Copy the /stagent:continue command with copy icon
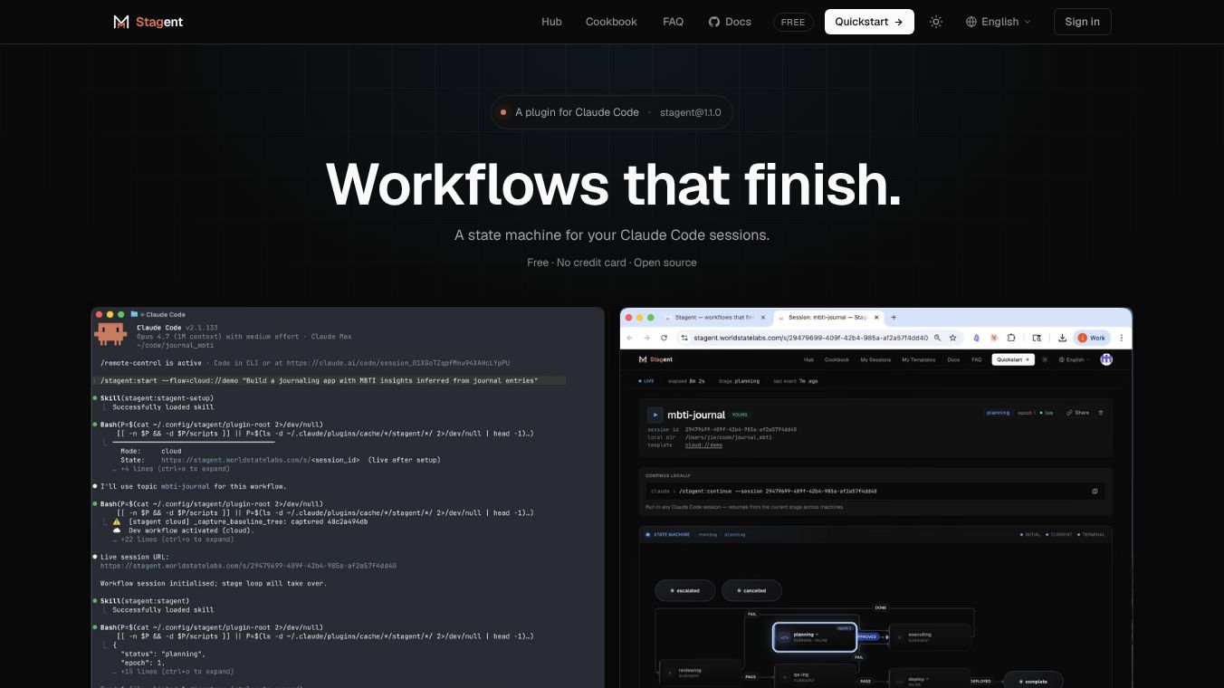 click(1095, 492)
